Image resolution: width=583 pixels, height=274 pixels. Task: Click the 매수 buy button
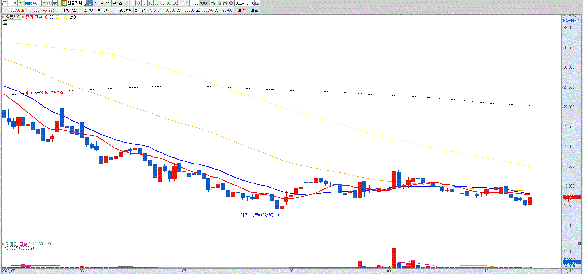coord(241,11)
